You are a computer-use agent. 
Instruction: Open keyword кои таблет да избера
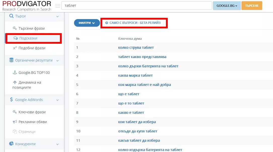[137, 122]
